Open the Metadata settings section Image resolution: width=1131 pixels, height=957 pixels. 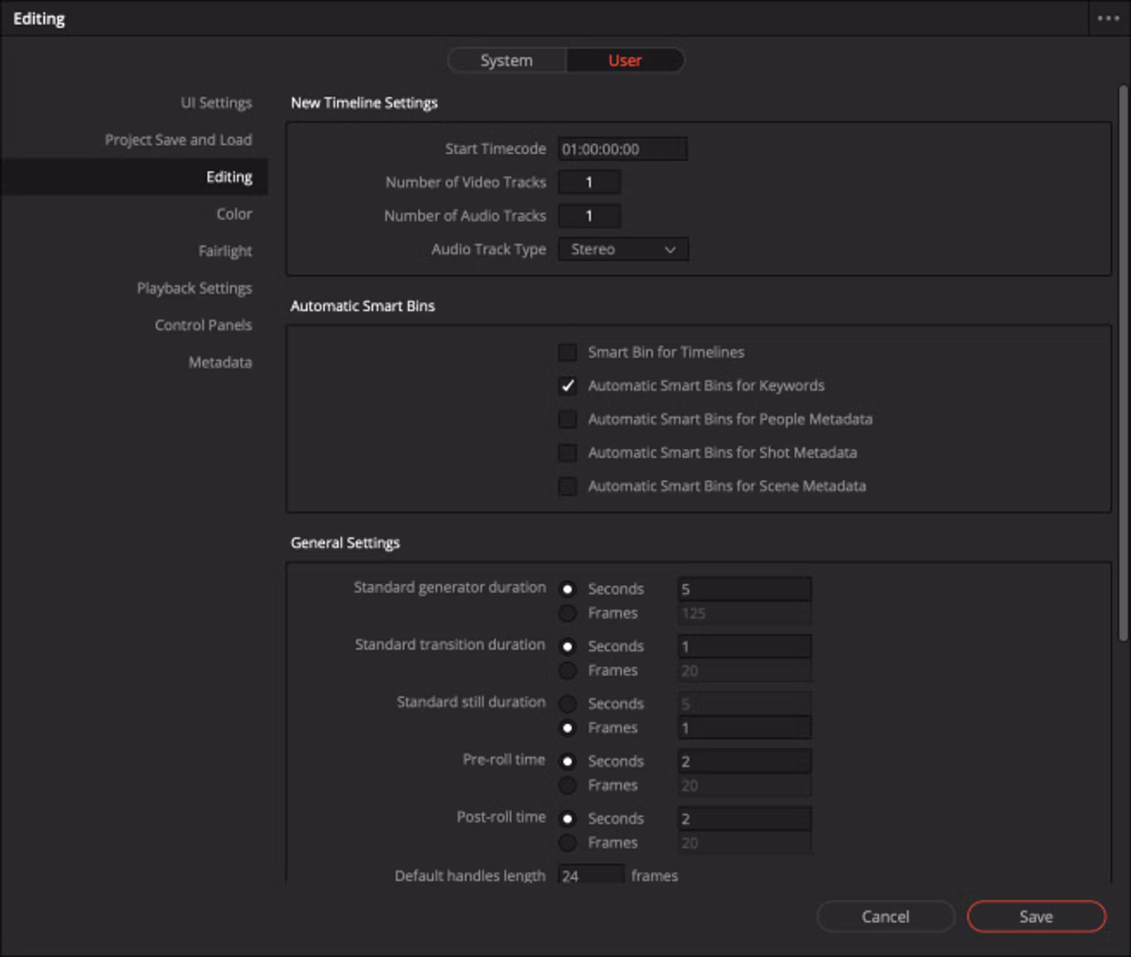(220, 363)
